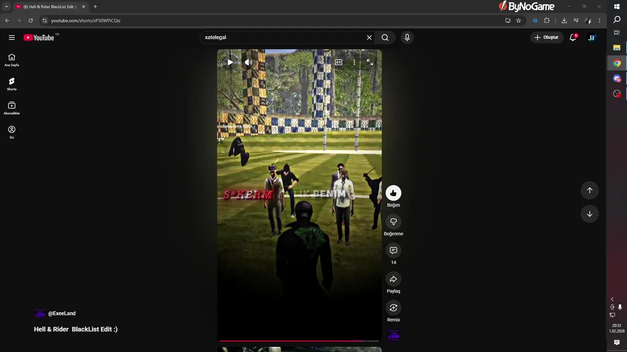
Task: Share the video via Paylaş
Action: pyautogui.click(x=393, y=279)
